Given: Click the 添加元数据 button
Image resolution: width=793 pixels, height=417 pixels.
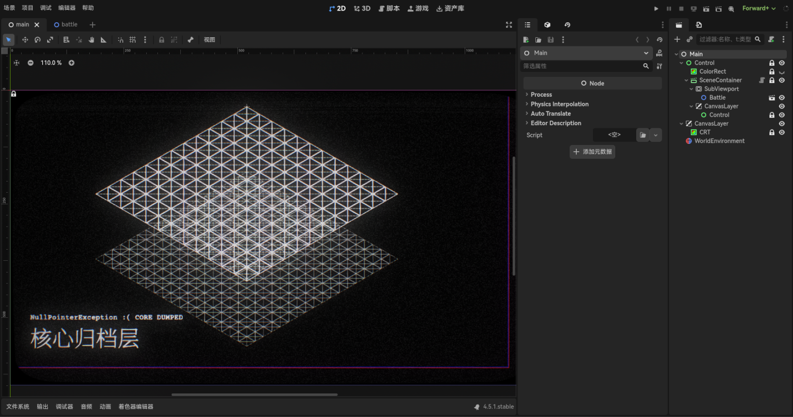Looking at the screenshot, I should click(592, 152).
